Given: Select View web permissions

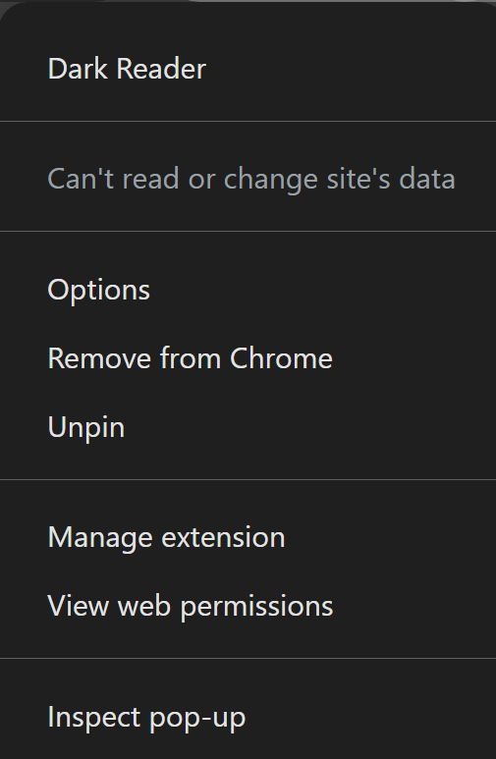Looking at the screenshot, I should coord(248,606).
